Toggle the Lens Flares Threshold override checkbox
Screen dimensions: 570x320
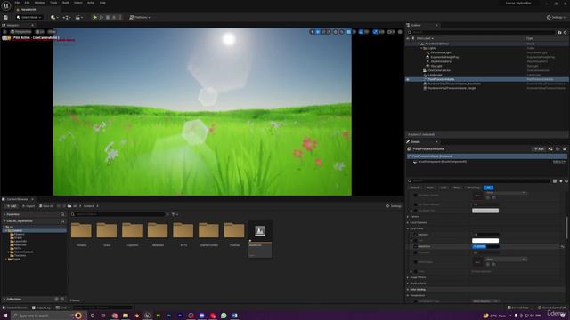point(415,252)
